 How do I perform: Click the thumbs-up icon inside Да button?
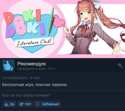(x=6, y=104)
